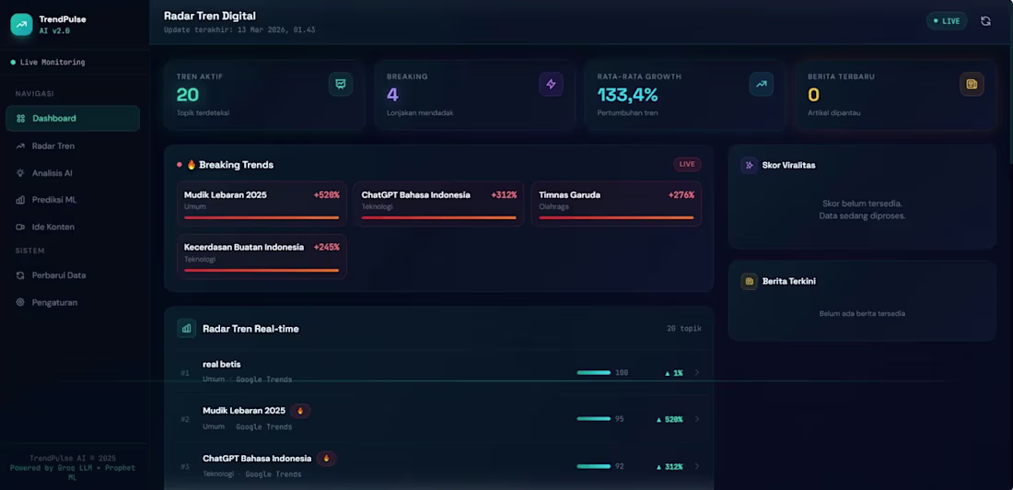Click the 20 topik count label
The height and width of the screenshot is (490, 1013).
pyautogui.click(x=684, y=329)
